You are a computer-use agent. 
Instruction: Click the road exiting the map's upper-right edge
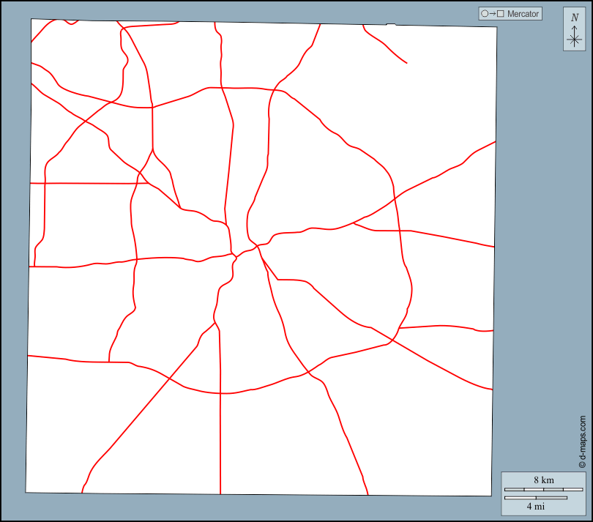pos(494,143)
